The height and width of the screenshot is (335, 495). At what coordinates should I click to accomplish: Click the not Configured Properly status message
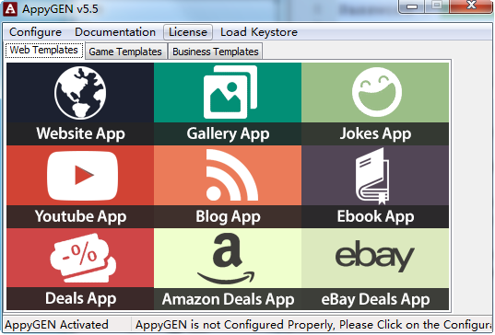point(312,325)
